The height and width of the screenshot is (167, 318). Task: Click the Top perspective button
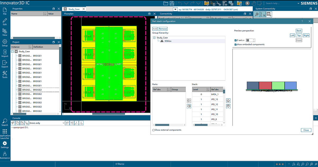[299, 36]
